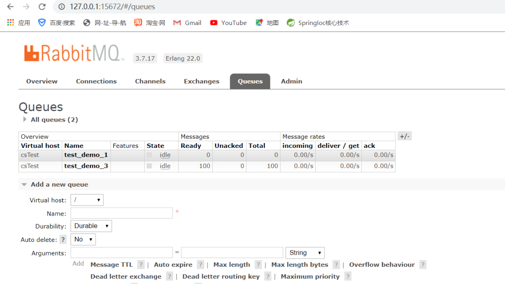Sort table by Total column
This screenshot has height=284, width=505.
(257, 146)
